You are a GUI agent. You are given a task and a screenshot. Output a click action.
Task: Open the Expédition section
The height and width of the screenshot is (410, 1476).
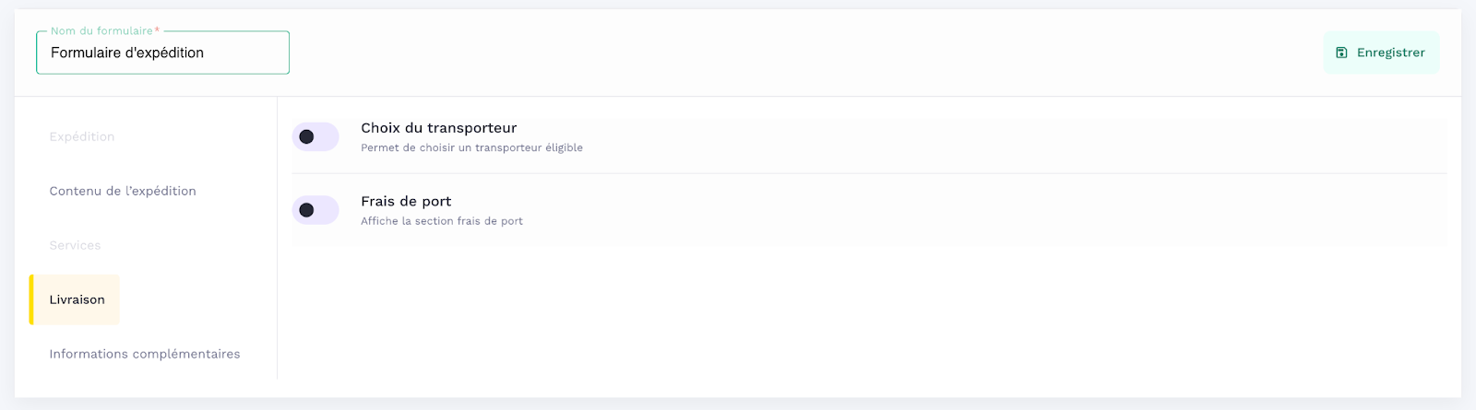point(82,136)
